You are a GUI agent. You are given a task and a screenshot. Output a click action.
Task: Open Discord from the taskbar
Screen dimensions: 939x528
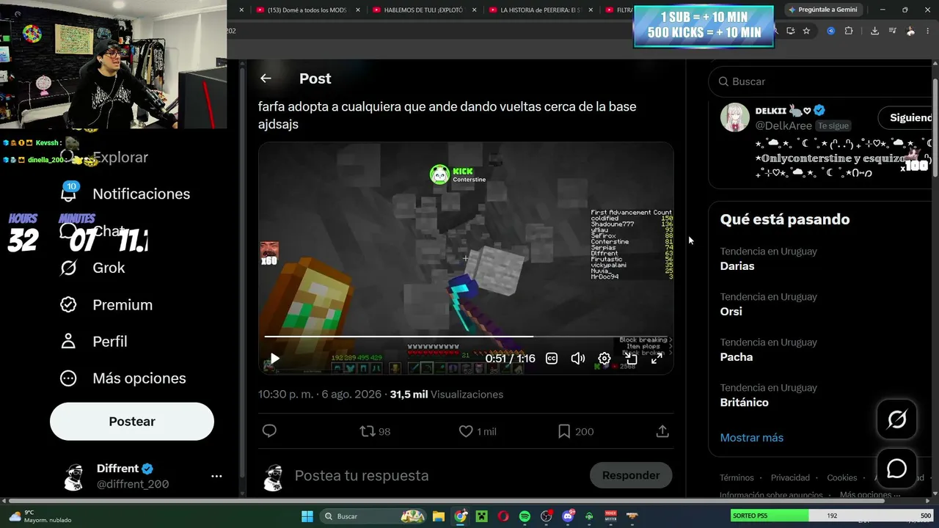tap(568, 516)
